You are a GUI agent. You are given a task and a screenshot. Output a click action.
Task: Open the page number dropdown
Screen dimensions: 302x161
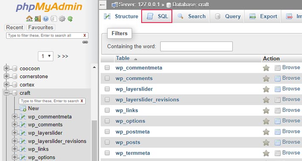click(46, 56)
